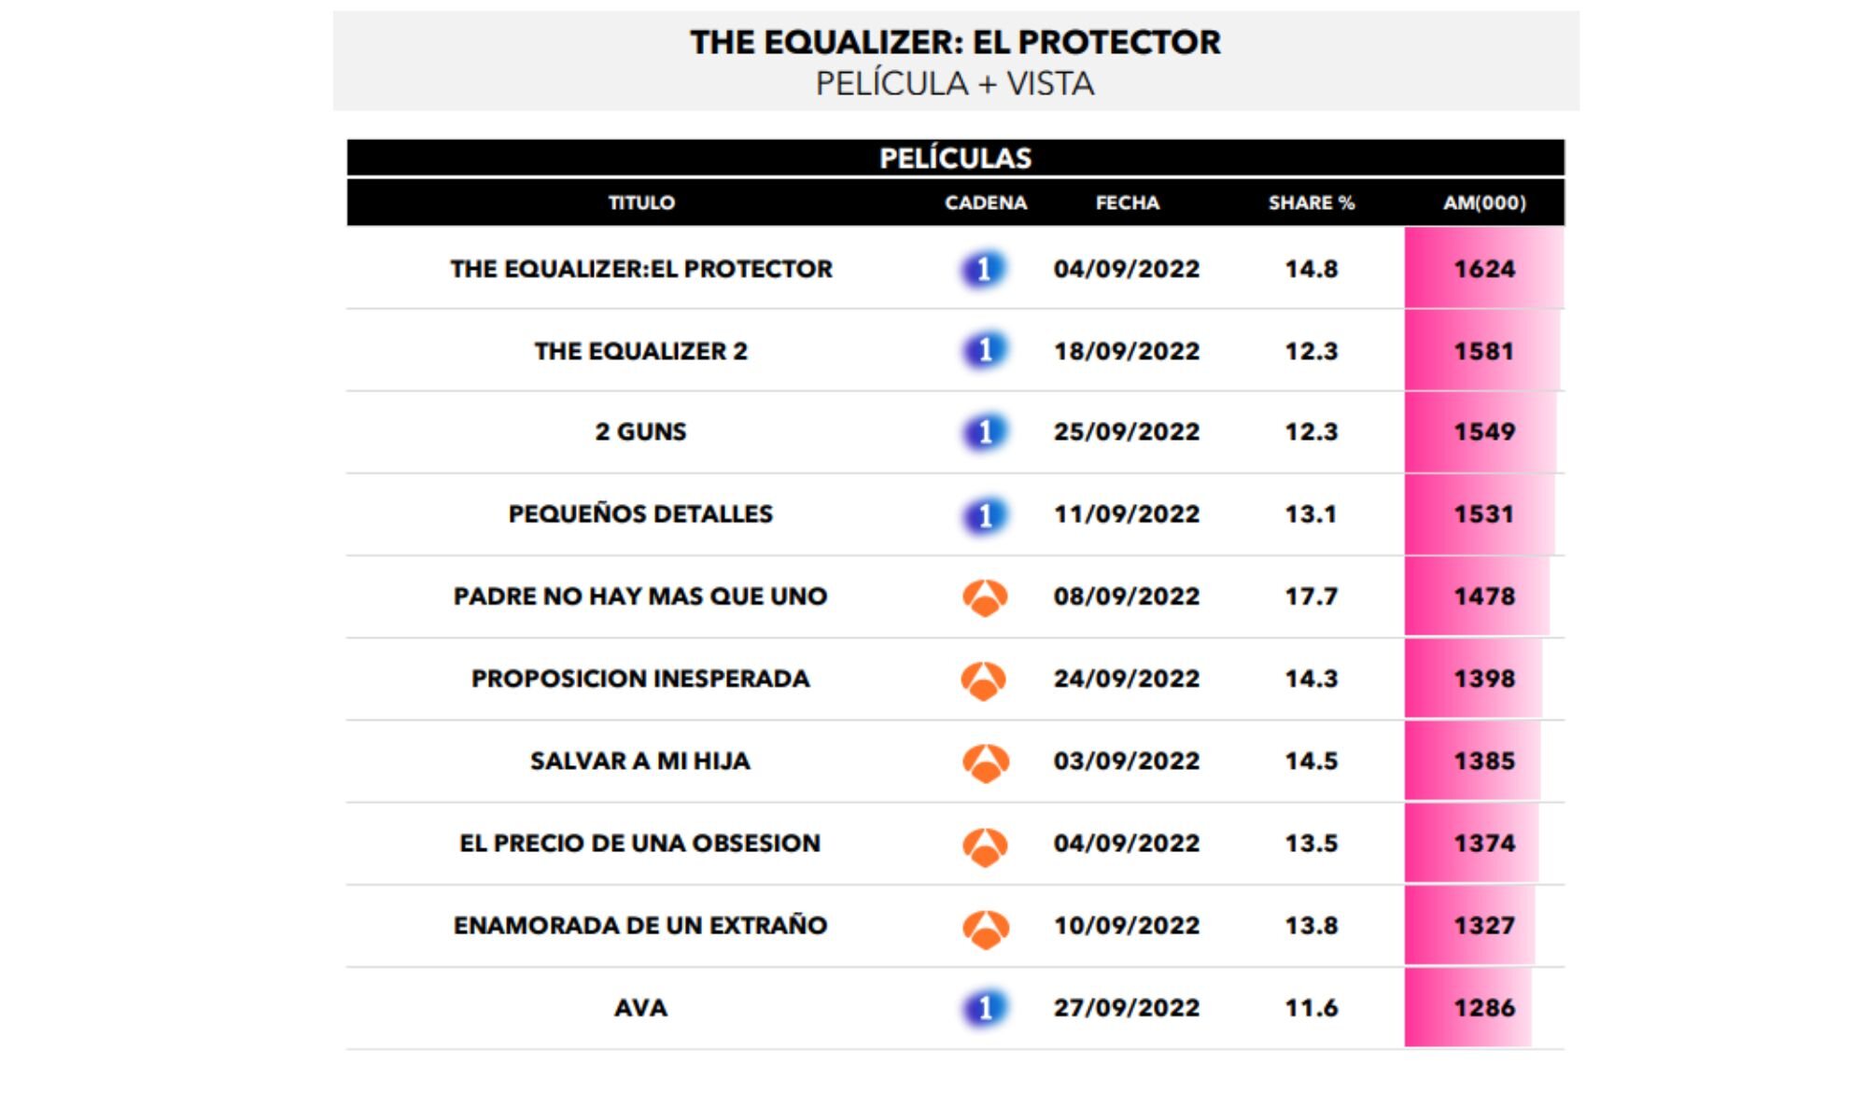1867x1120 pixels.
Task: Click the SHARE % column header
Action: tap(1311, 203)
